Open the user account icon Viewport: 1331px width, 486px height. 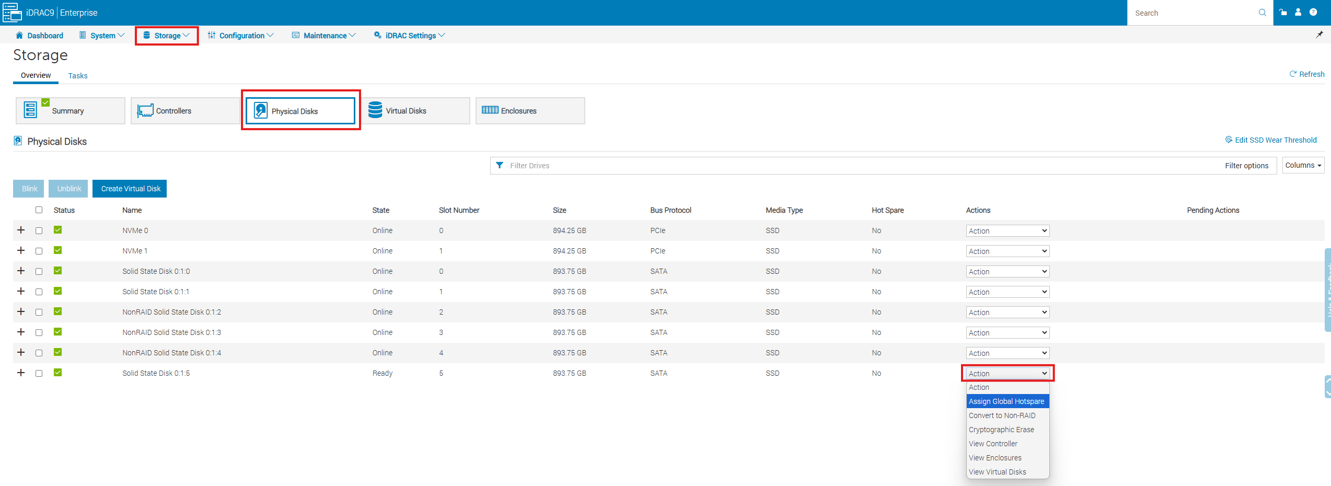point(1298,13)
